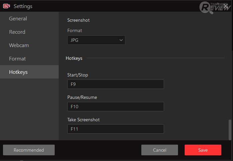The image size is (233, 161).
Task: Click the Pause/Resume hotkey field F10
Action: (x=116, y=107)
